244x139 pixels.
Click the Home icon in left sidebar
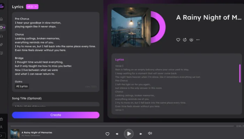pyautogui.click(x=2, y=19)
